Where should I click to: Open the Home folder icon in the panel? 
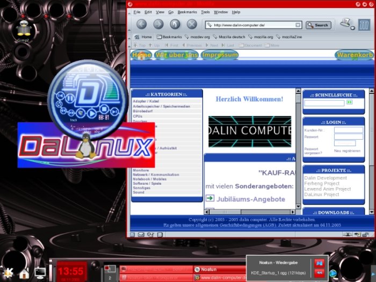[24, 273]
